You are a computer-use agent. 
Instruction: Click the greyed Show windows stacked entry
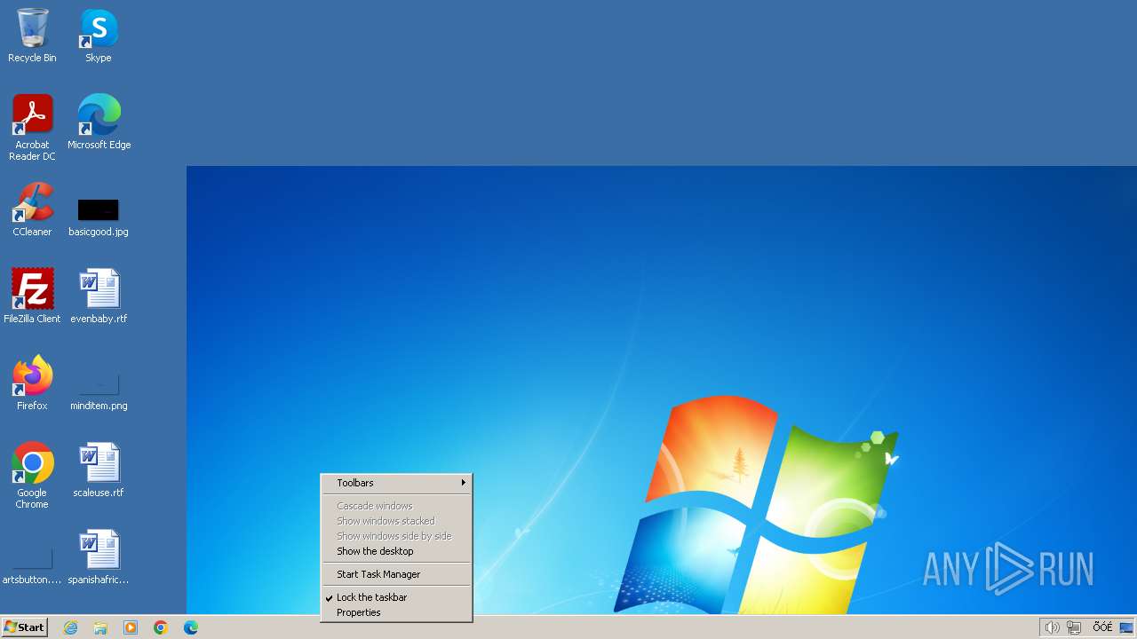point(396,521)
